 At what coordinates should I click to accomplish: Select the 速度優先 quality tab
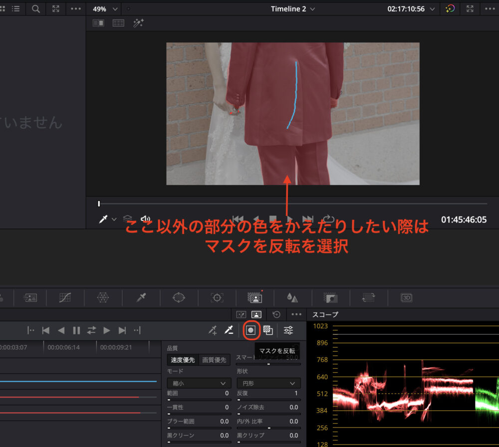[183, 360]
